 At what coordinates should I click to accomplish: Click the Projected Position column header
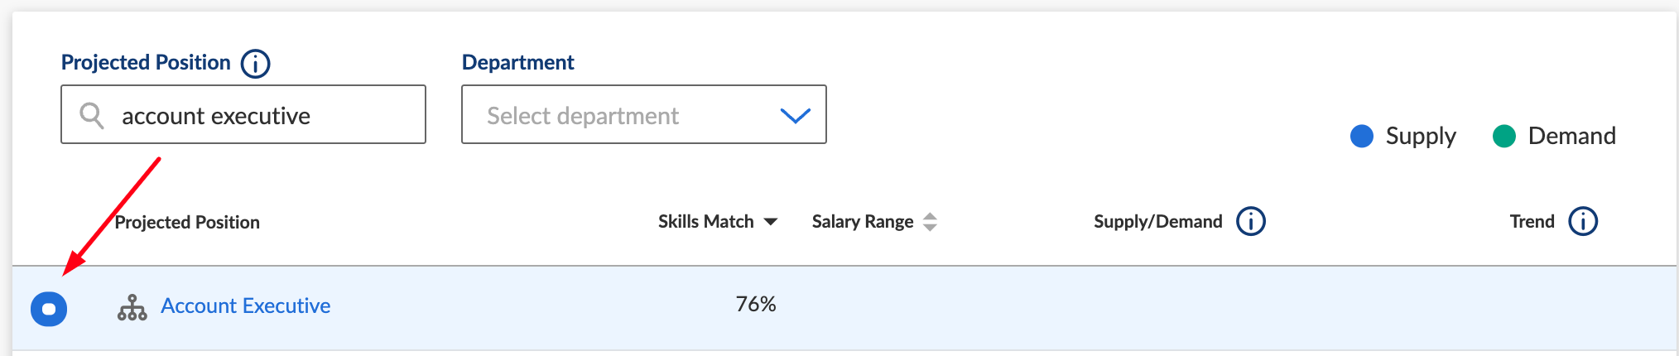[x=187, y=222]
